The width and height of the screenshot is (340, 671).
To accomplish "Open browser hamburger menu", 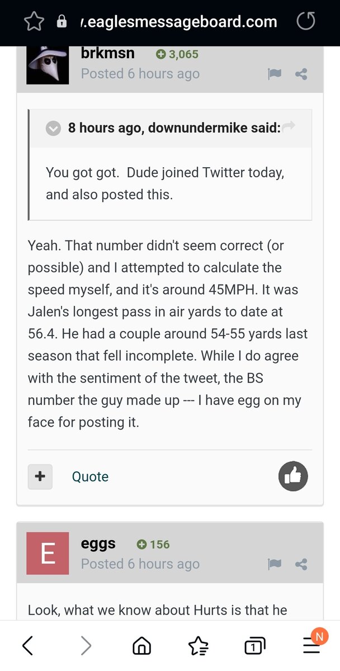I will (x=311, y=646).
